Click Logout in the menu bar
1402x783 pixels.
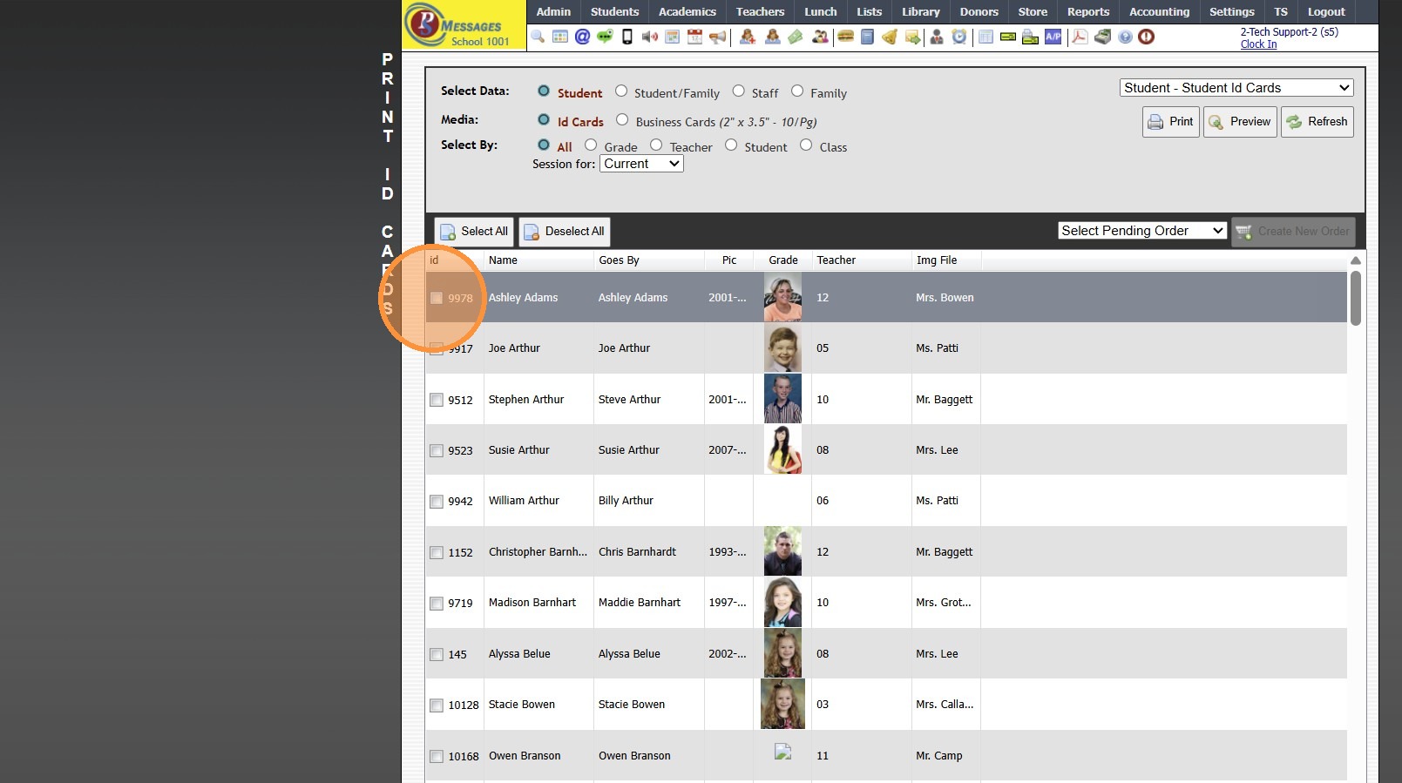pyautogui.click(x=1326, y=11)
